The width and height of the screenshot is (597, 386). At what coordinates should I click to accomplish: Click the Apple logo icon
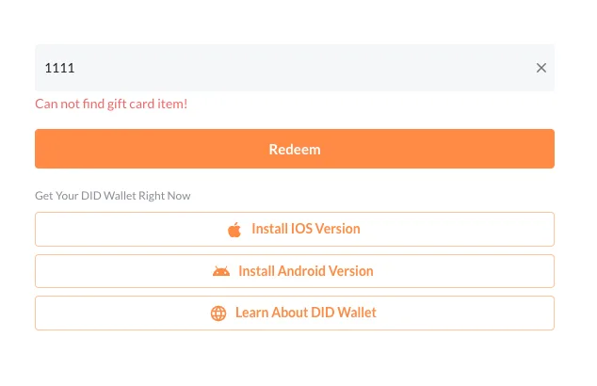(x=234, y=230)
